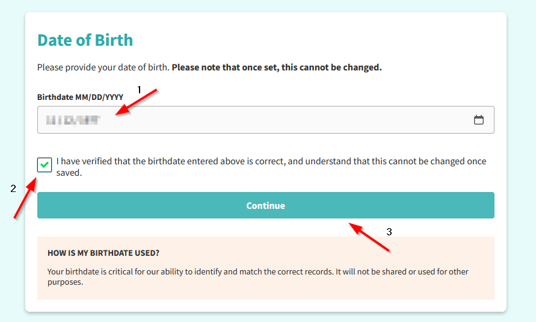Click the 'Date of Birth' heading

coord(85,40)
